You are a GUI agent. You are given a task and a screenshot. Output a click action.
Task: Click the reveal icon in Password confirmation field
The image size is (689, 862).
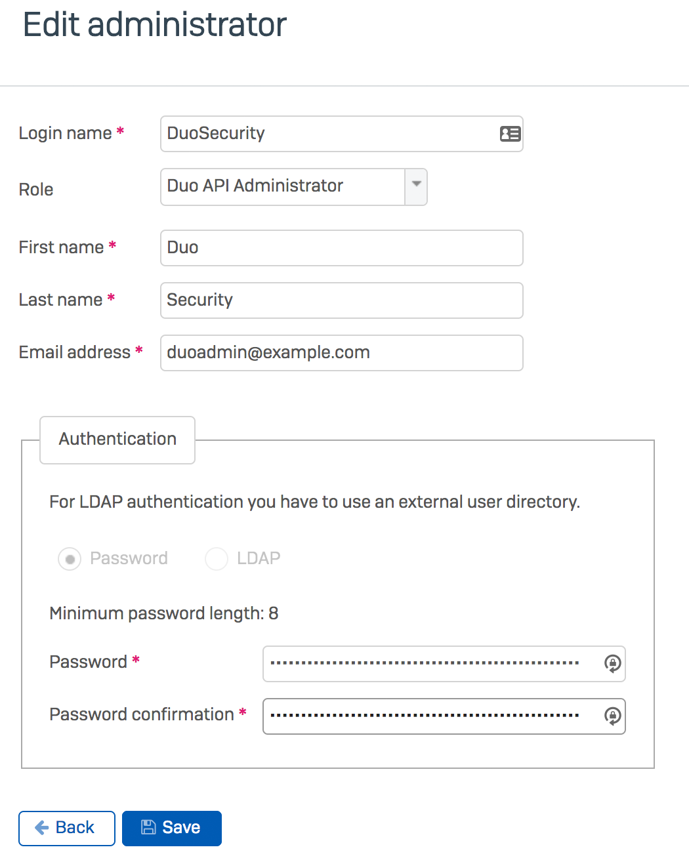click(x=612, y=716)
